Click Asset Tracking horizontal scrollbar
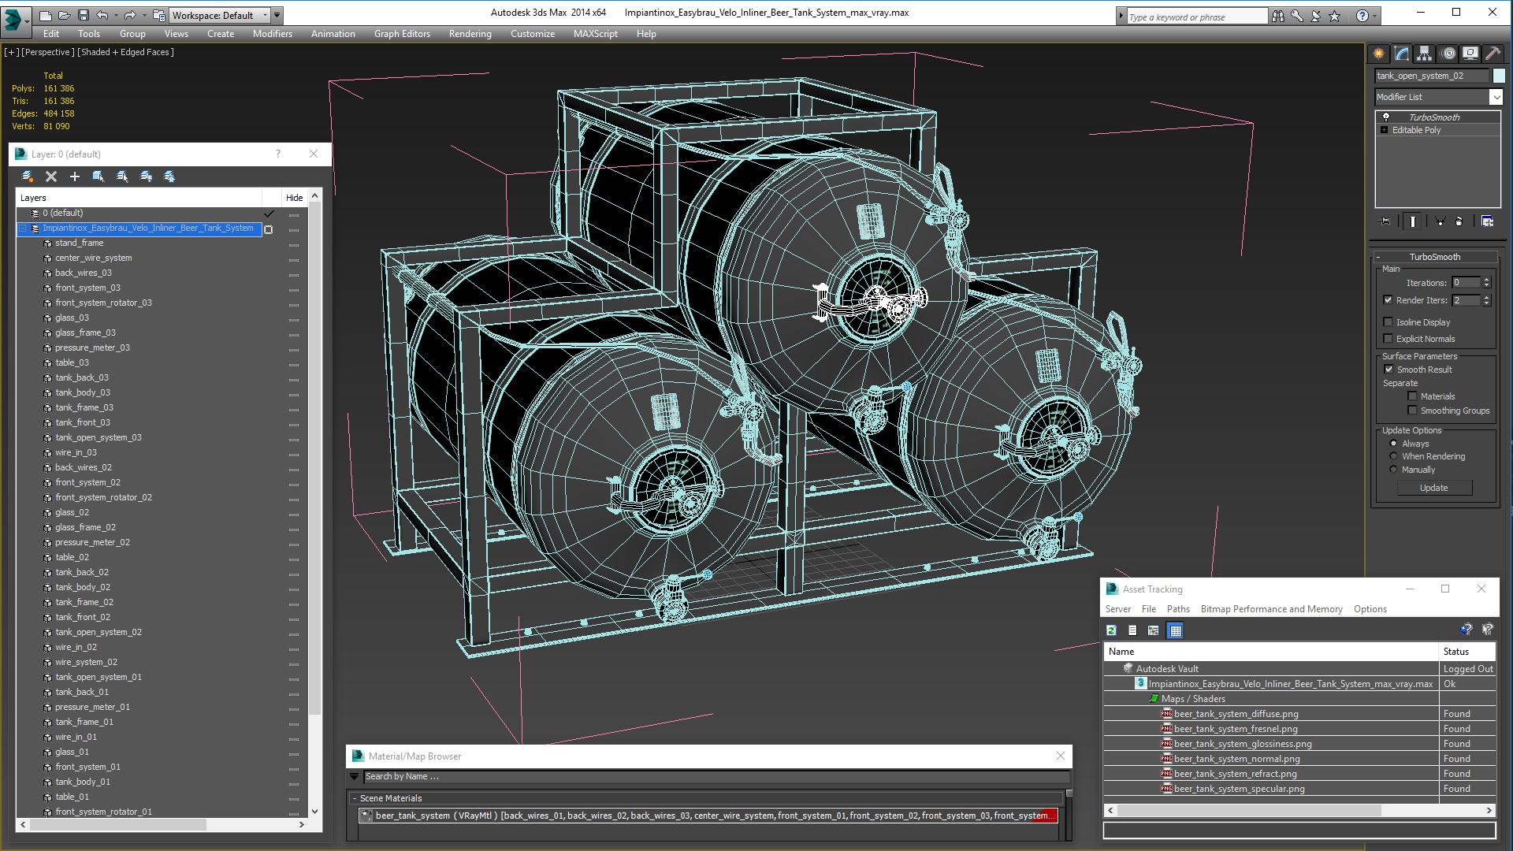 coord(1299,810)
